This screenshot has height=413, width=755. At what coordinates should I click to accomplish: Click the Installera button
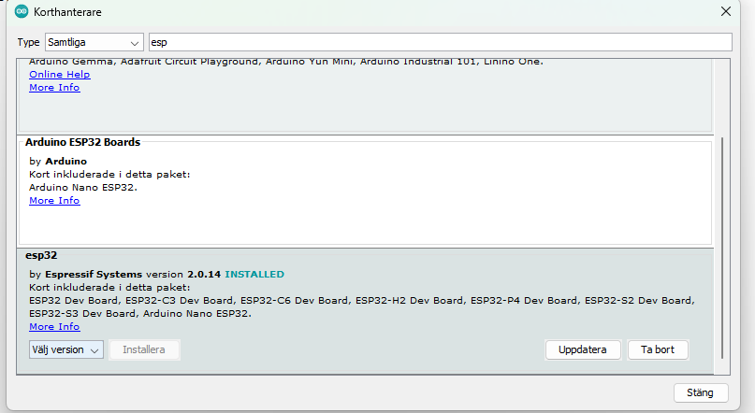tap(144, 349)
